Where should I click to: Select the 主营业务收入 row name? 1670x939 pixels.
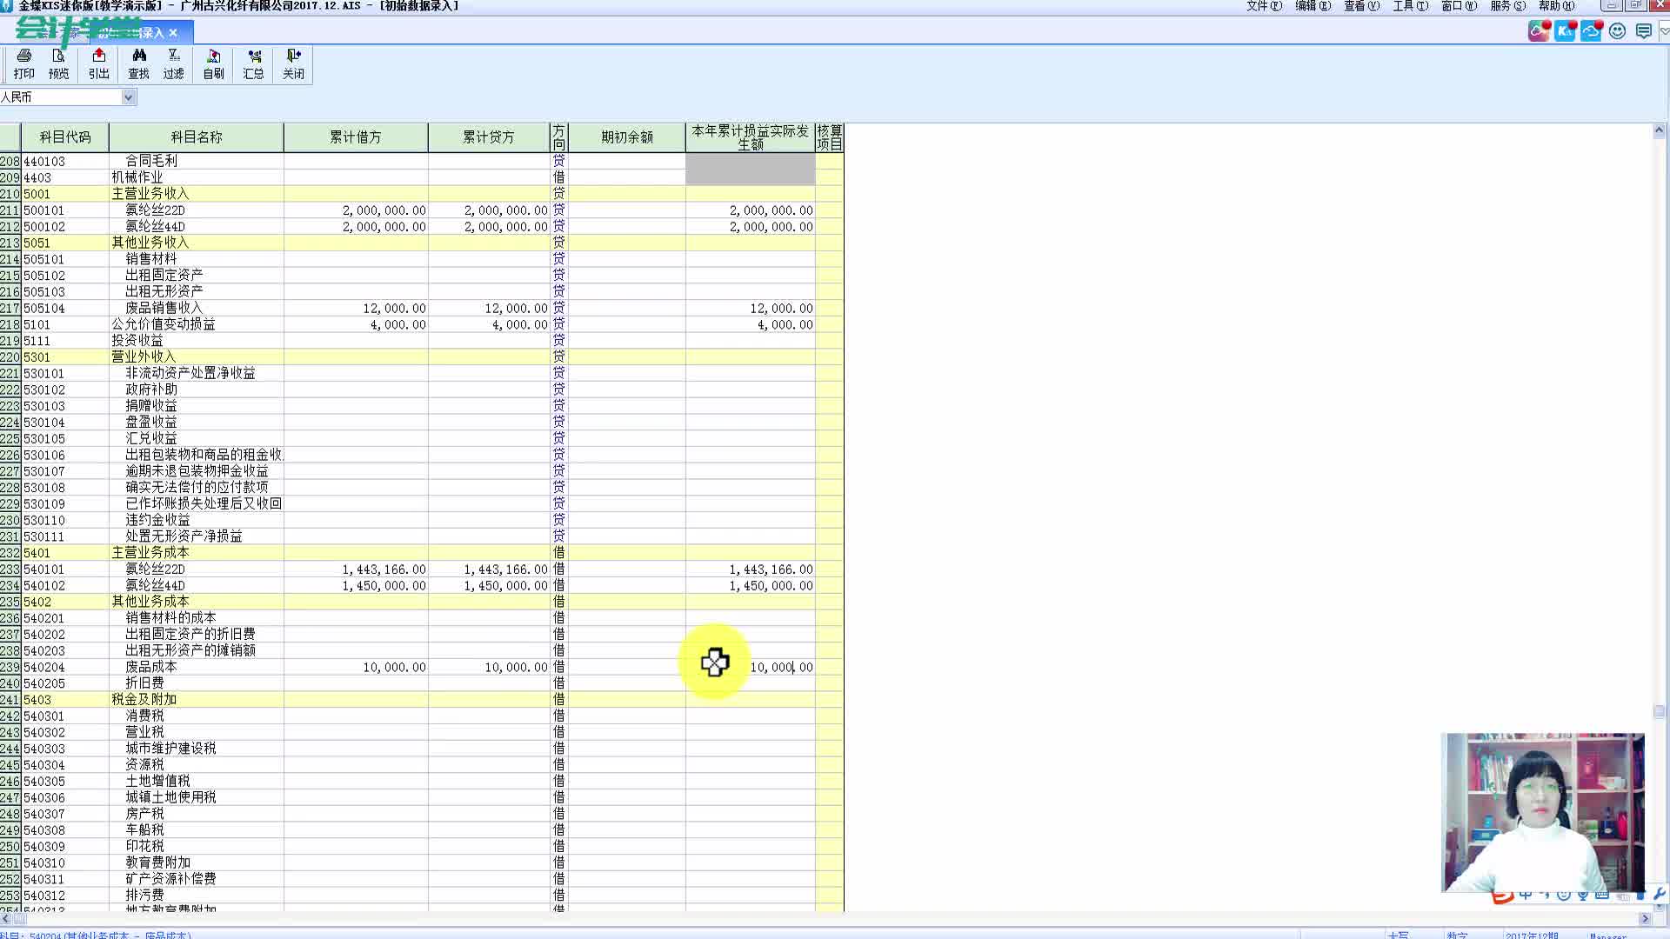pyautogui.click(x=150, y=194)
